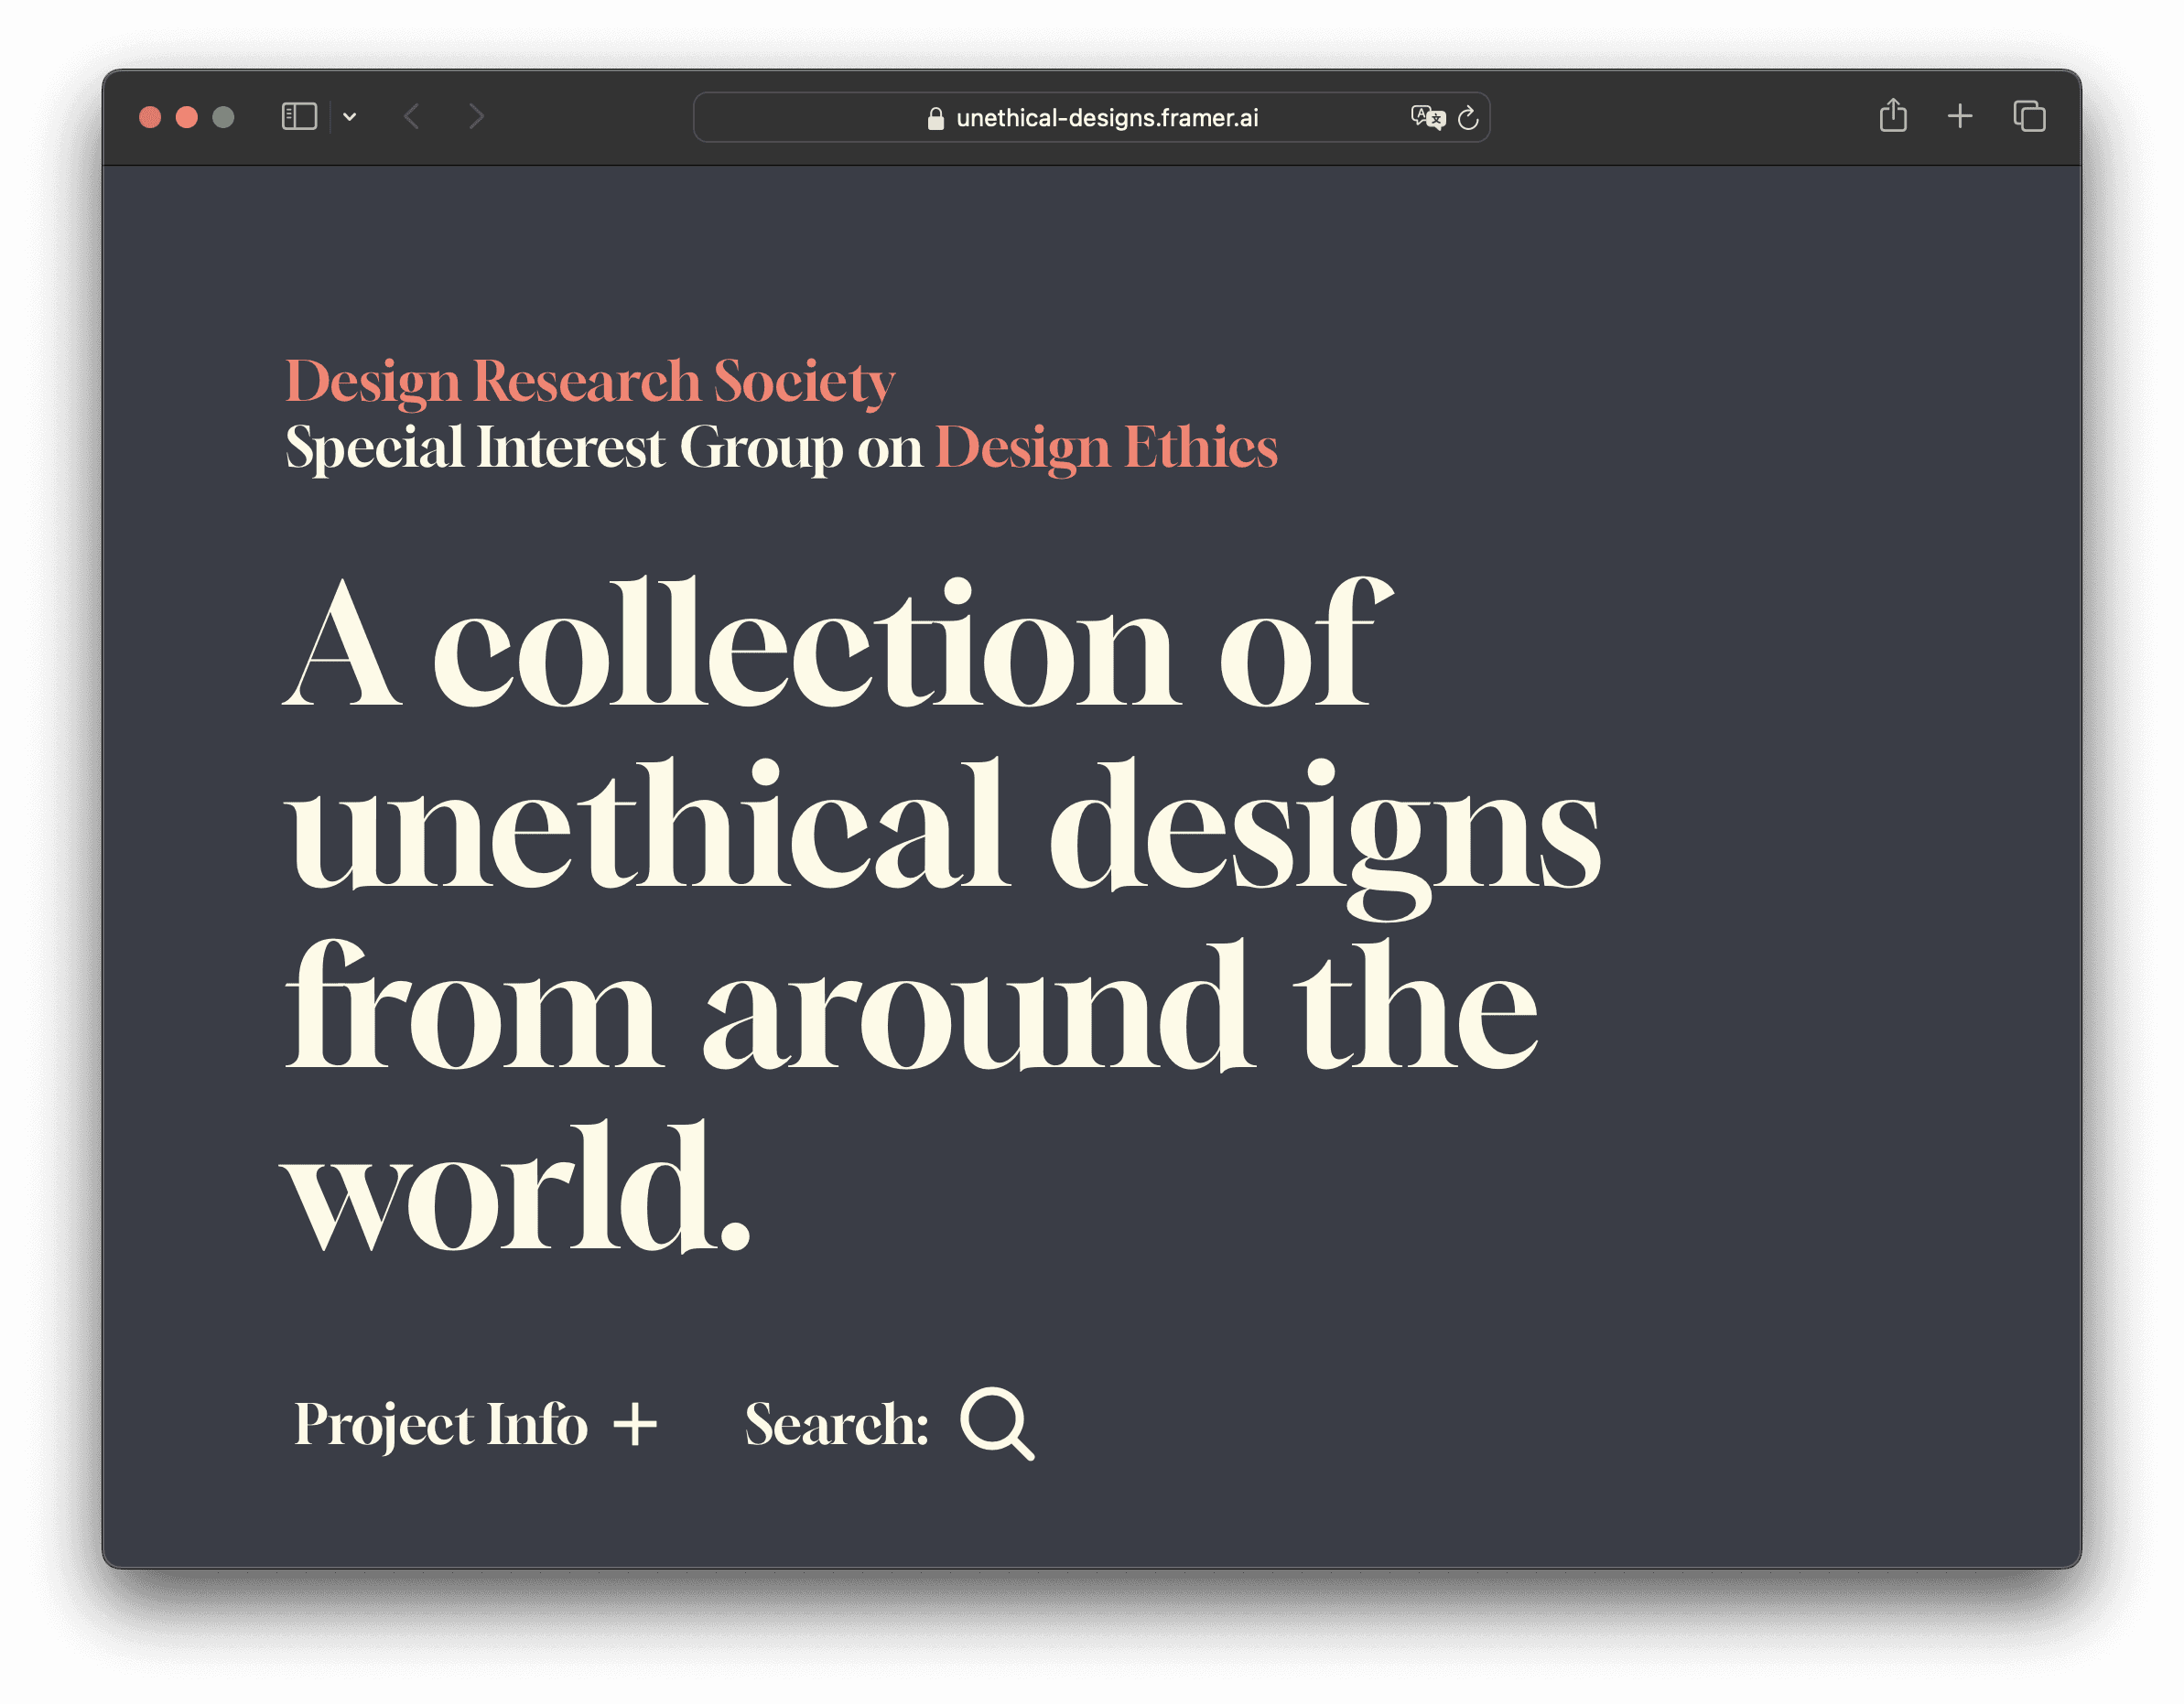Open search using the magnifying glass icon
Image resolution: width=2184 pixels, height=1704 pixels.
click(x=1001, y=1426)
